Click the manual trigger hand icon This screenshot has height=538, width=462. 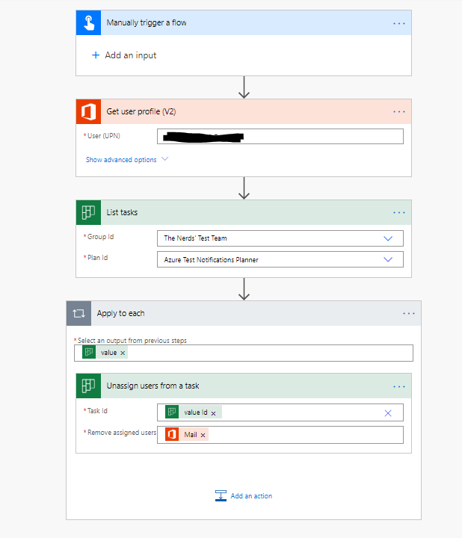pos(88,22)
